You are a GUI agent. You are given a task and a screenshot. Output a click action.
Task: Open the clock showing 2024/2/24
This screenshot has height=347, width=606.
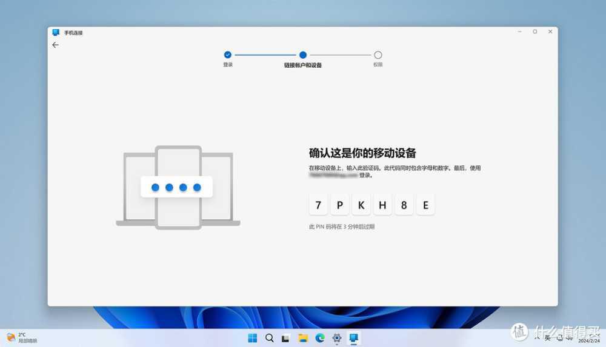pos(588,339)
